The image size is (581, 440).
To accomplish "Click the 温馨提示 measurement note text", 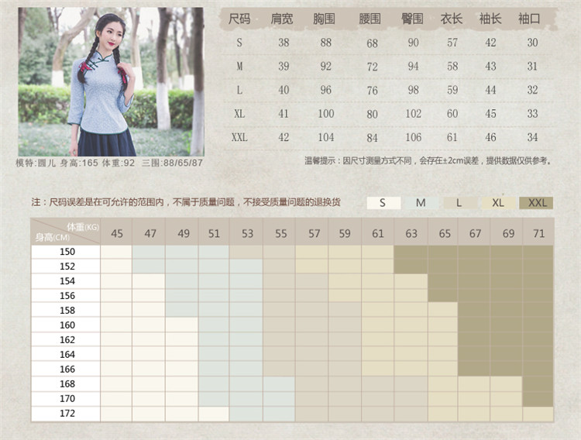I will pos(428,161).
